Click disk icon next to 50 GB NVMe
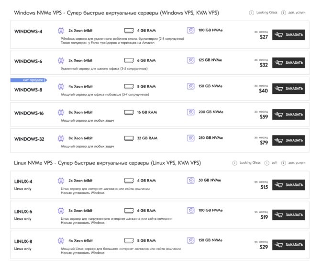Image resolution: width=311 pixels, height=261 pixels. 191,181
